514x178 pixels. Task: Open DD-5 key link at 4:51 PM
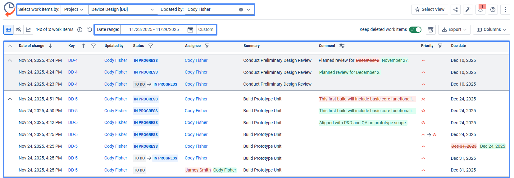(73, 99)
